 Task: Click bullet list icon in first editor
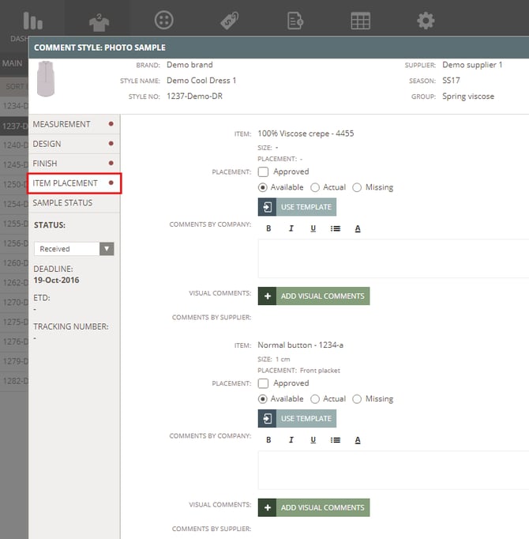[x=336, y=228]
